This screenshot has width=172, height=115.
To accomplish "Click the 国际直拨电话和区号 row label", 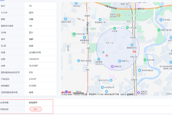I will click(10, 72).
